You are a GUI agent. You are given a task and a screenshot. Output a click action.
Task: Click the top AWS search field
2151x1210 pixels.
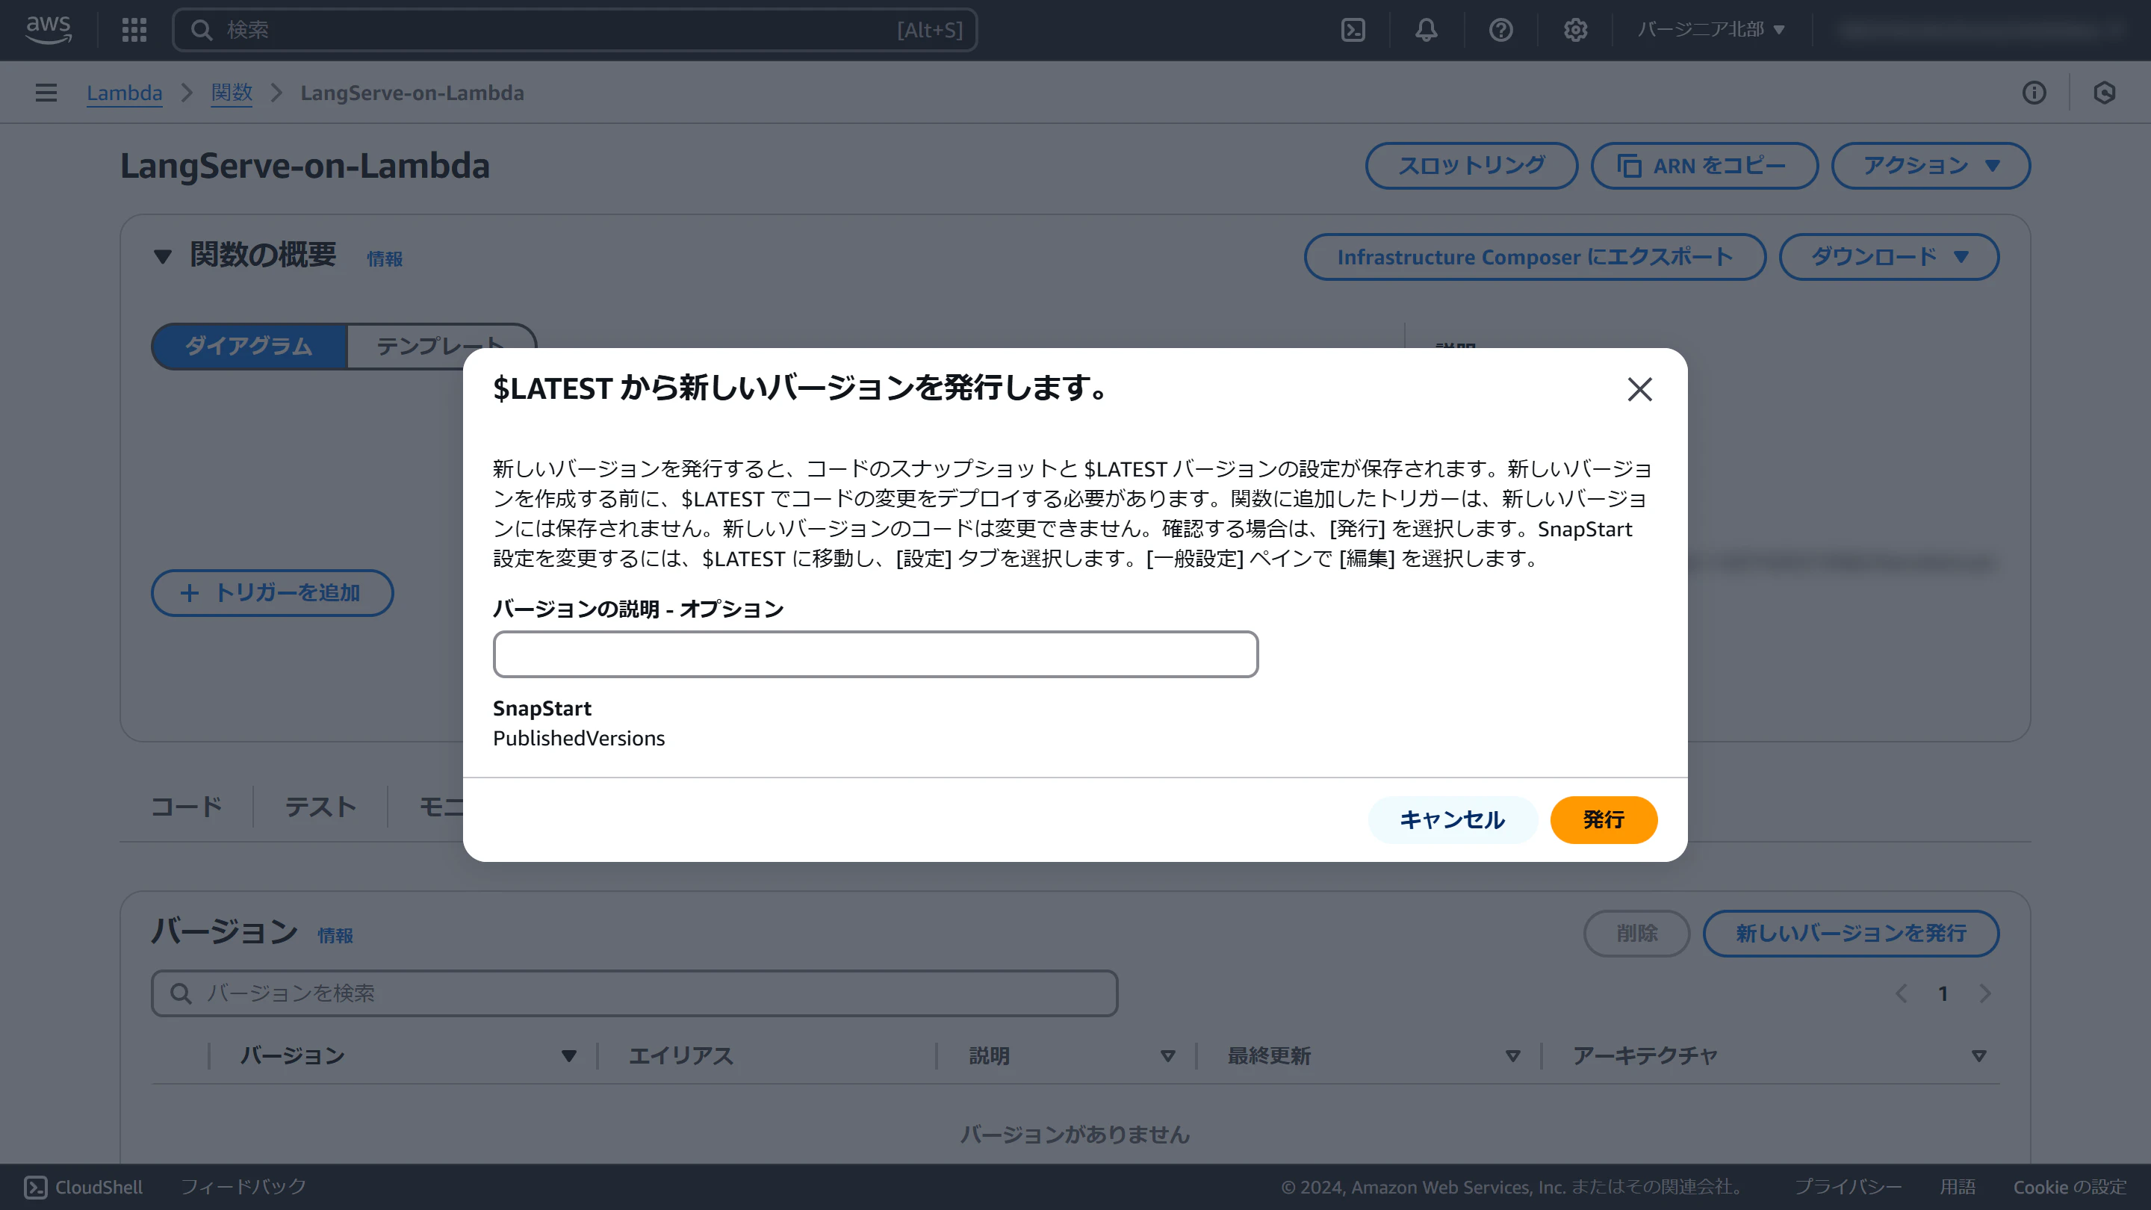(x=574, y=30)
